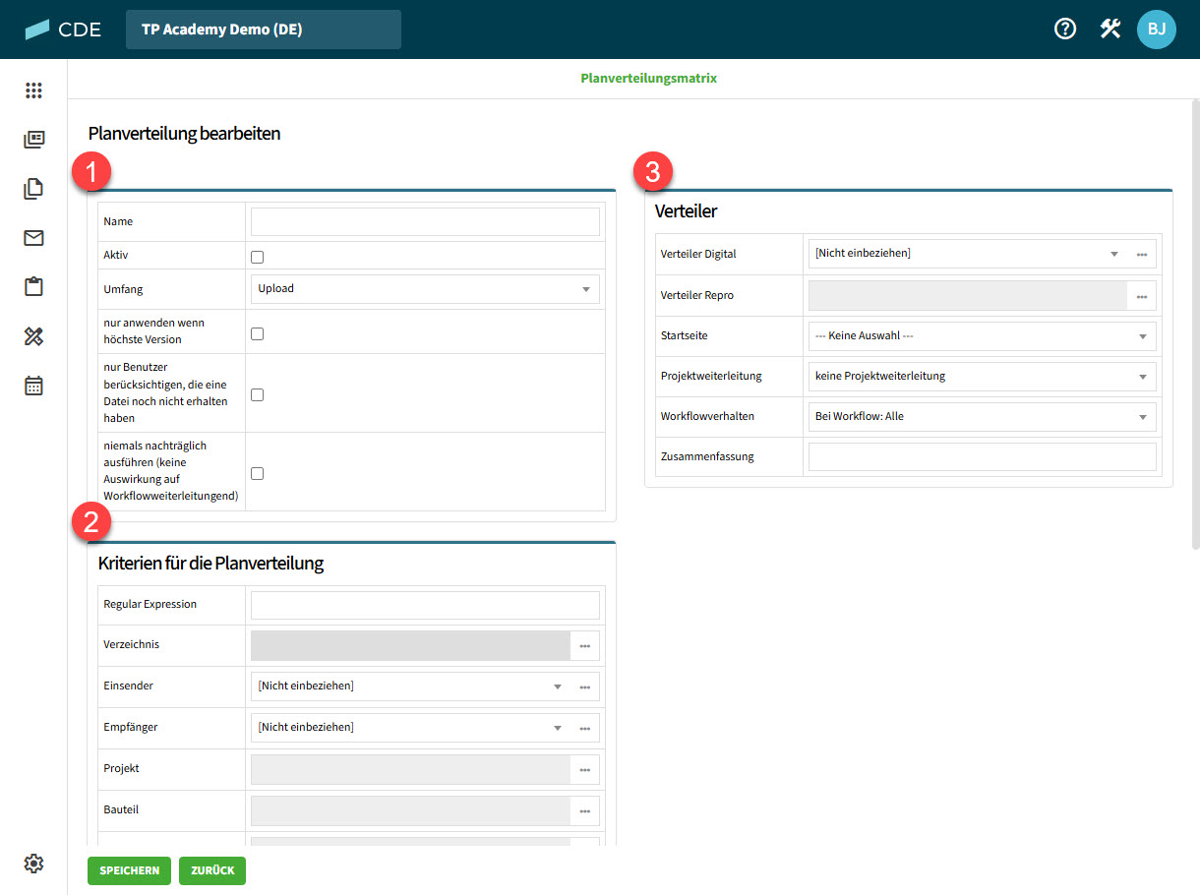Open the Startseite dropdown
The height and width of the screenshot is (895, 1200).
click(983, 336)
